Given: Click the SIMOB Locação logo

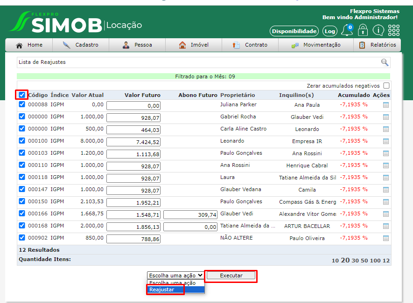Looking at the screenshot, I should 76,23.
